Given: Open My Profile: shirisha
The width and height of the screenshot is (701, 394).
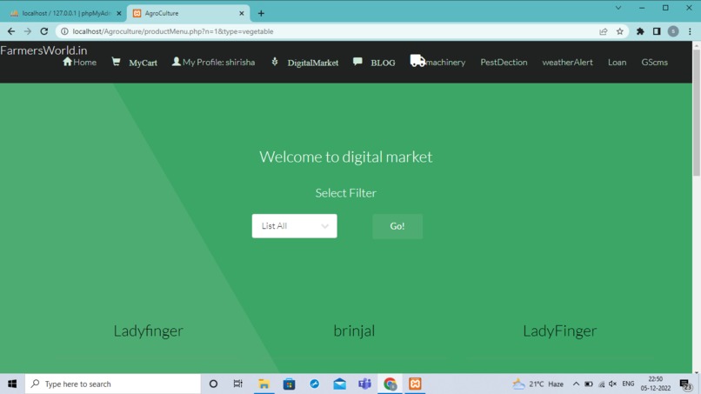Looking at the screenshot, I should pyautogui.click(x=218, y=62).
